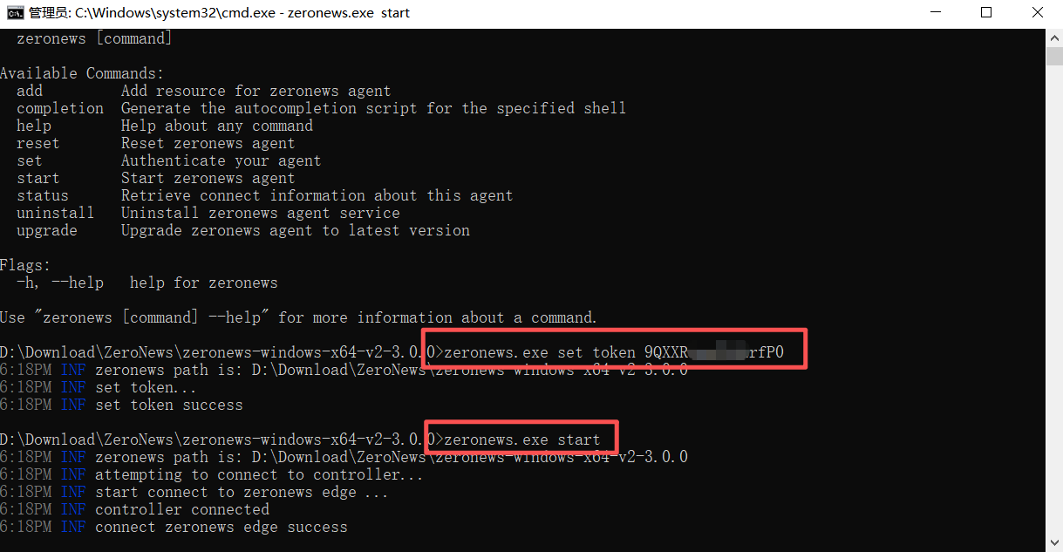
Task: Click the "reset" command name
Action: [x=37, y=143]
